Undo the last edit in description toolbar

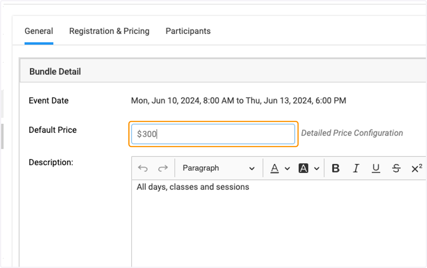click(143, 168)
